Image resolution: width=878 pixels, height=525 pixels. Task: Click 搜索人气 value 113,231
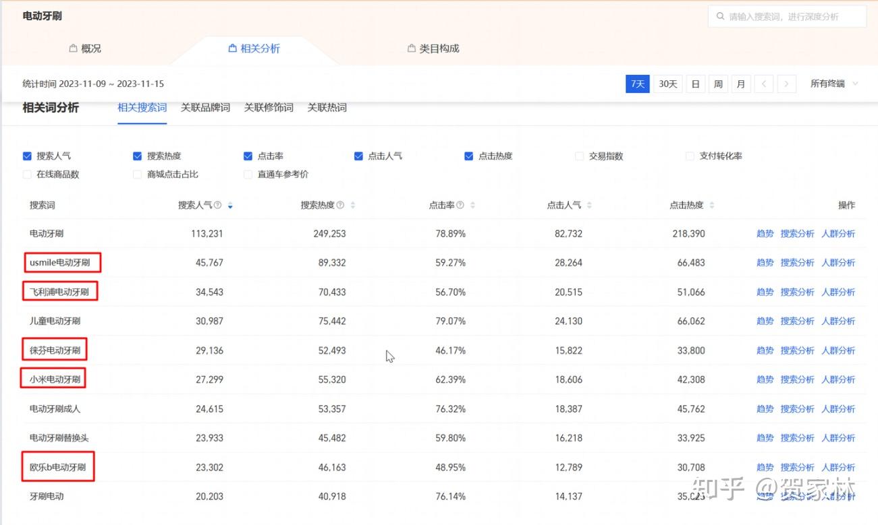[x=207, y=234]
